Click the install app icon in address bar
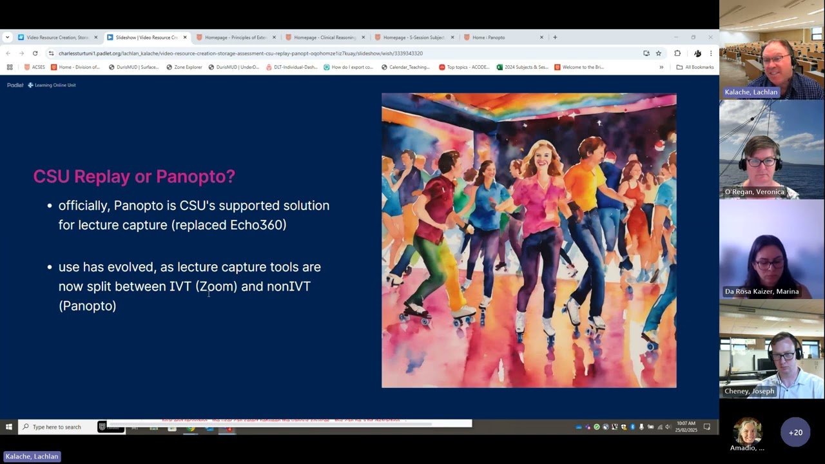The width and height of the screenshot is (825, 464). tap(646, 53)
